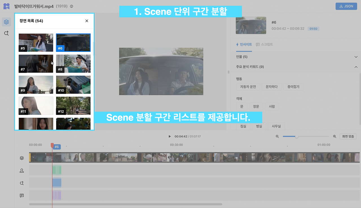
Task: Select scene thumbnail #9 in the list
Action: coord(36,85)
